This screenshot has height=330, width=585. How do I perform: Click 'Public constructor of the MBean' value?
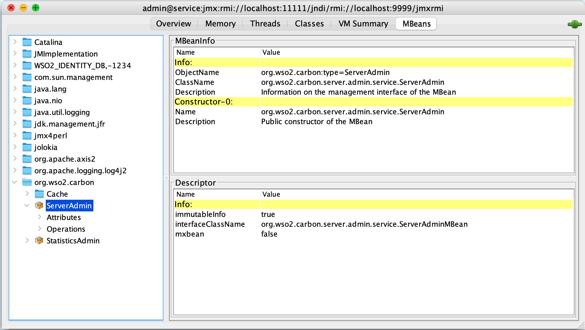[x=317, y=121]
